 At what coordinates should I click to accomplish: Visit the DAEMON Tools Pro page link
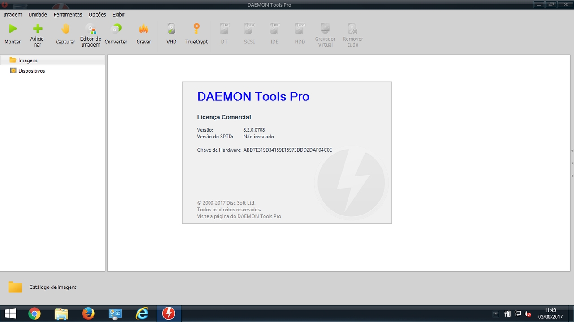pyautogui.click(x=239, y=216)
